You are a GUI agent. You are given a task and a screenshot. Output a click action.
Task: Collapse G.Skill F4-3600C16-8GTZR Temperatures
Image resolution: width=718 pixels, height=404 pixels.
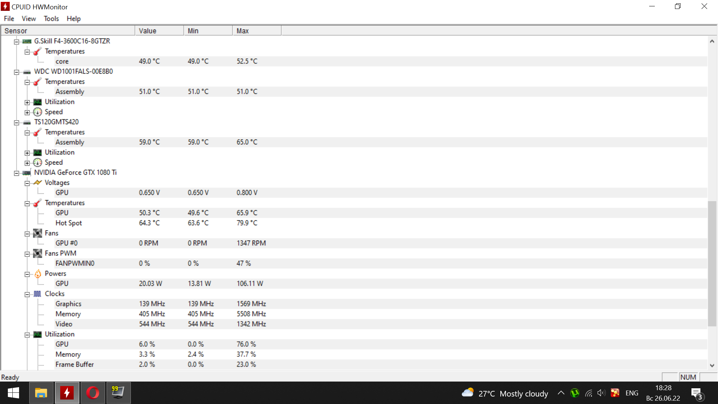pos(27,52)
